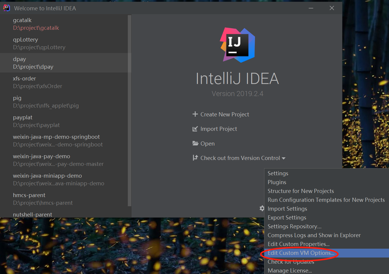The width and height of the screenshot is (389, 274).
Task: Click the path D:\project\gcatalk
Action: click(36, 28)
